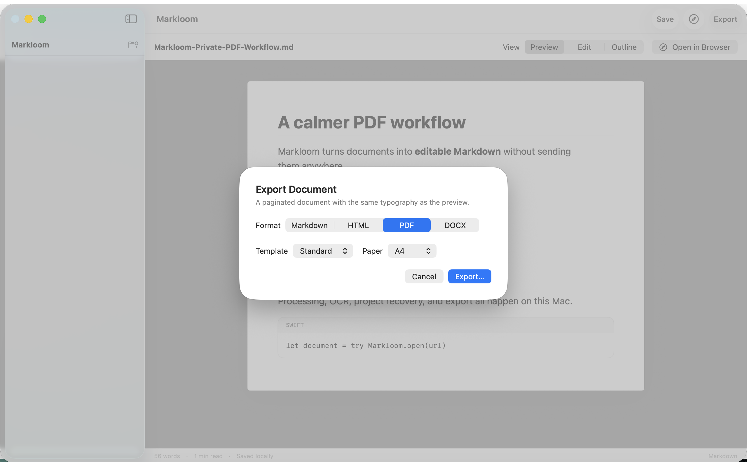Screen dimensions: 747x466
Task: Click Save in the top toolbar
Action: (665, 19)
